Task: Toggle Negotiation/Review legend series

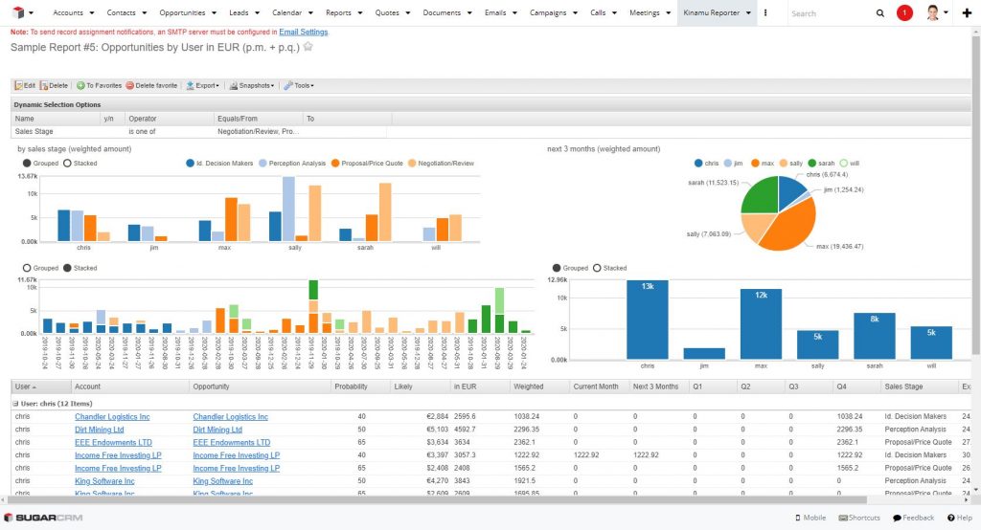Action: (x=441, y=164)
